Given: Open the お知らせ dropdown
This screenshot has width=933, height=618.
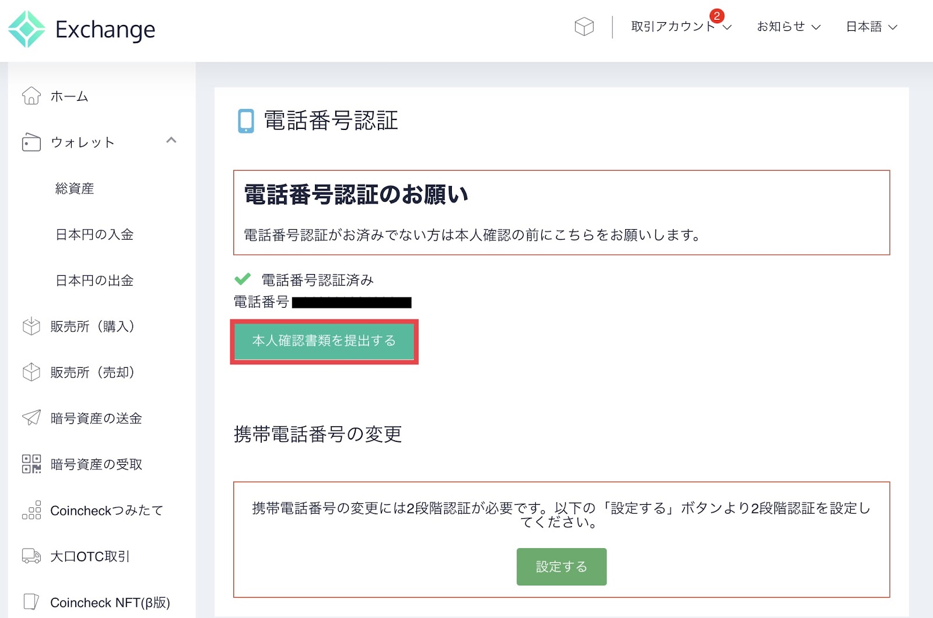Looking at the screenshot, I should point(788,27).
